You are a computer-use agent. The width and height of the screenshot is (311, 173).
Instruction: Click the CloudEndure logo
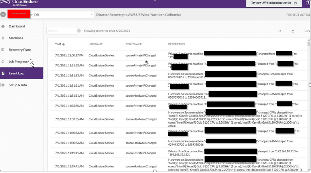click(19, 3)
